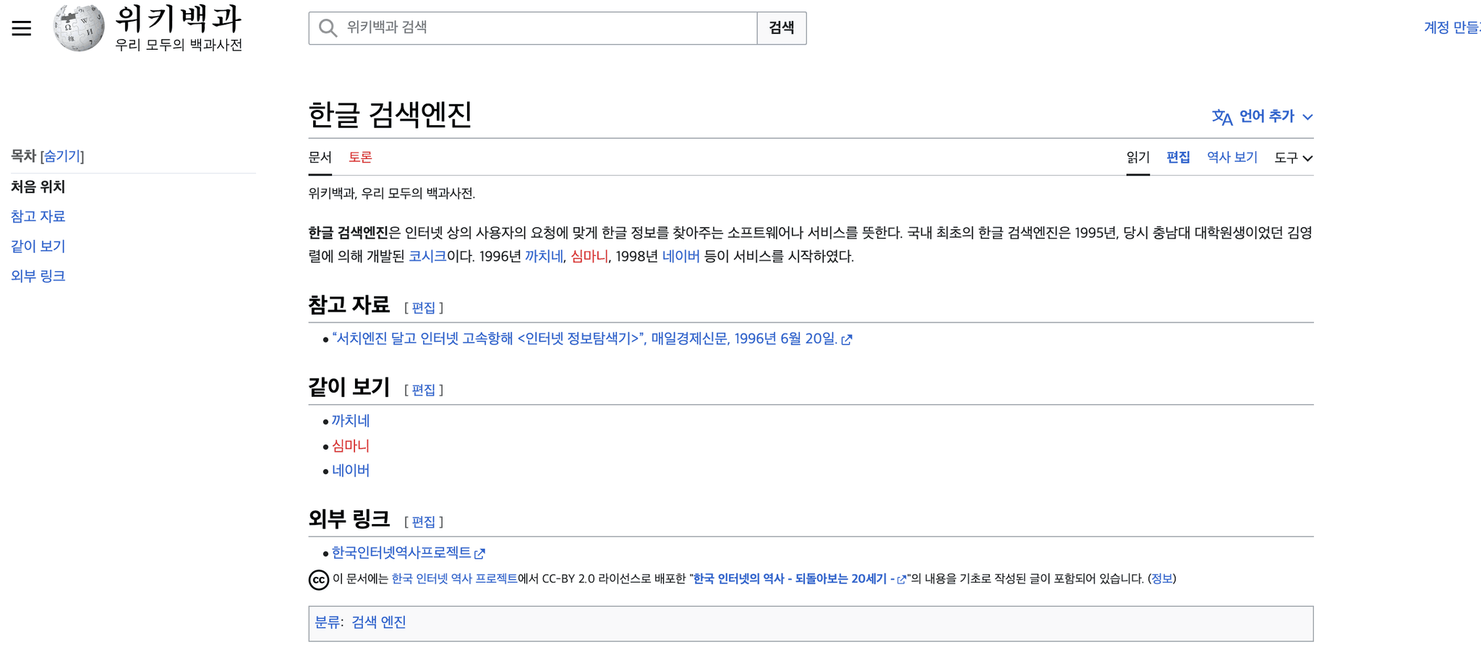Image resolution: width=1481 pixels, height=668 pixels.
Task: Select the 문서 tab
Action: click(x=319, y=157)
